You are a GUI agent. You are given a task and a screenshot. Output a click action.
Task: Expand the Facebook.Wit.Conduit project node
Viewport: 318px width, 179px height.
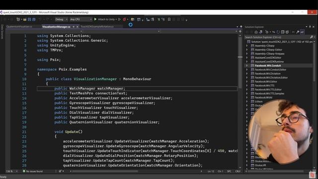(x=247, y=66)
